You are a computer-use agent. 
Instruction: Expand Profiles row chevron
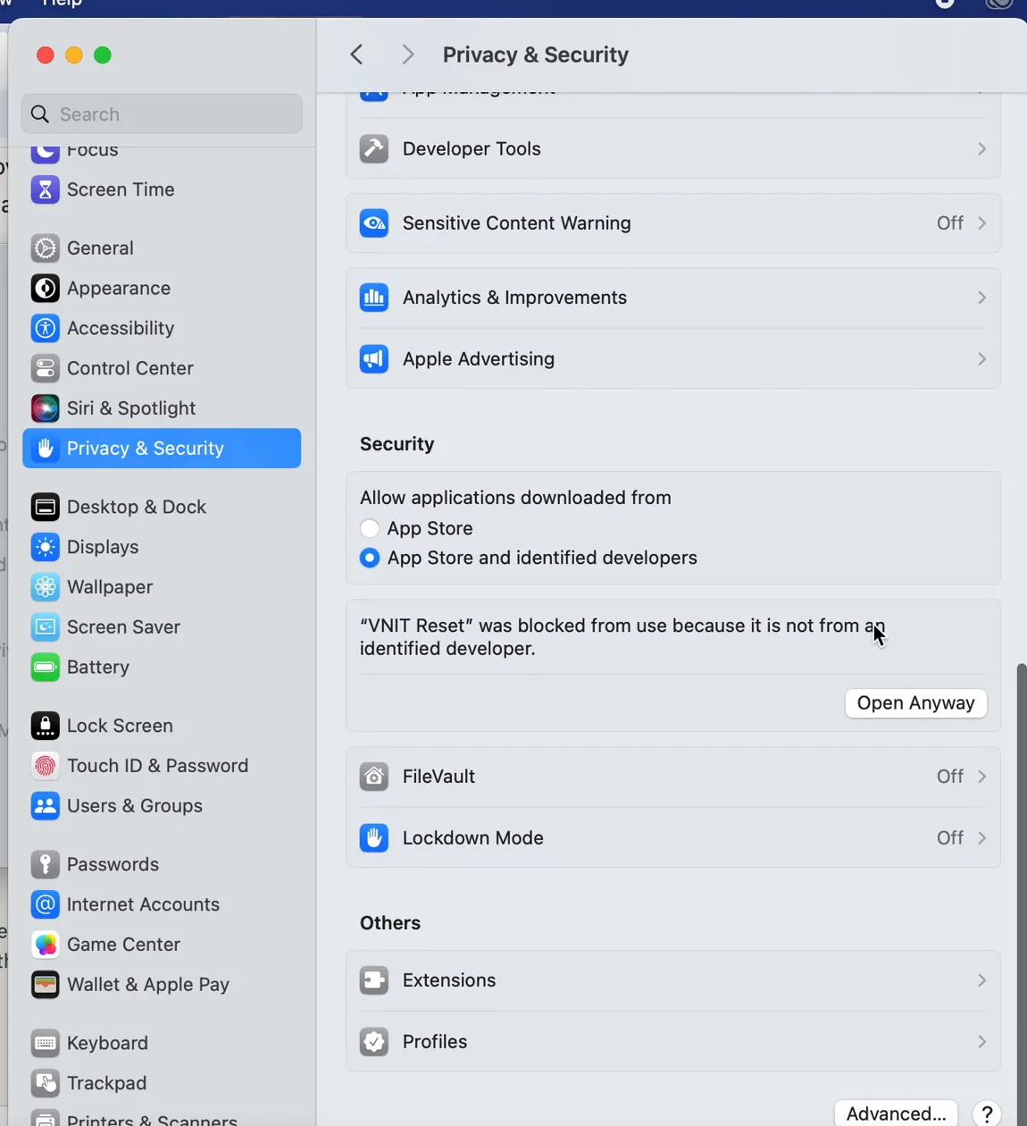pyautogui.click(x=981, y=1041)
